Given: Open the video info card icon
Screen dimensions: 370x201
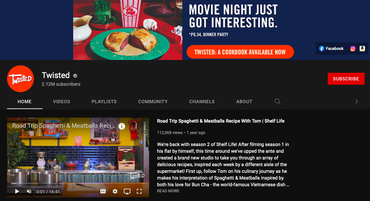Looking at the screenshot, I should (122, 126).
